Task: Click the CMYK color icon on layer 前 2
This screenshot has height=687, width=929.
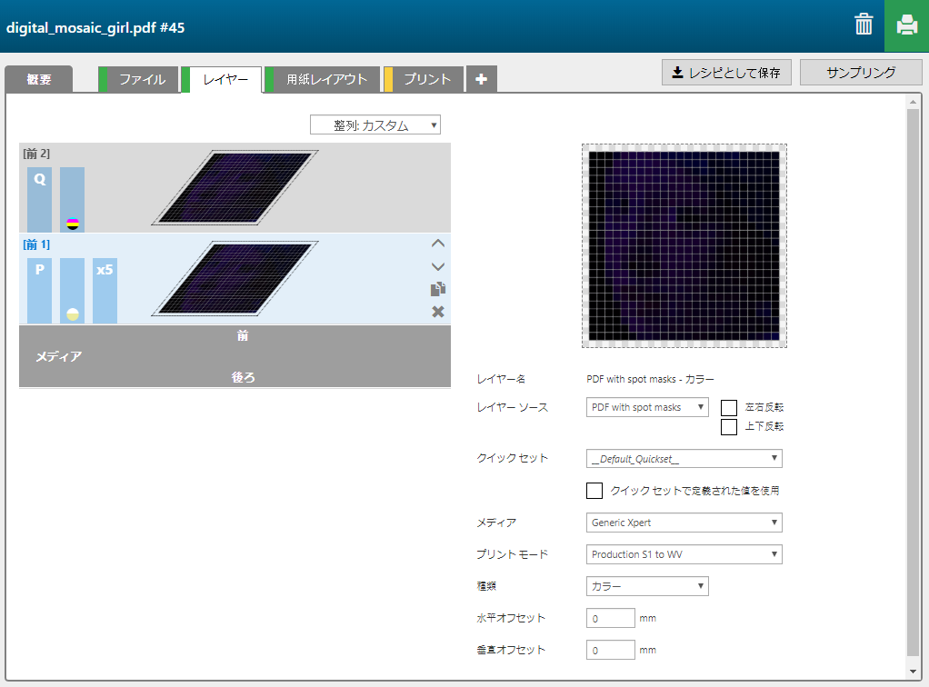Action: 73,224
